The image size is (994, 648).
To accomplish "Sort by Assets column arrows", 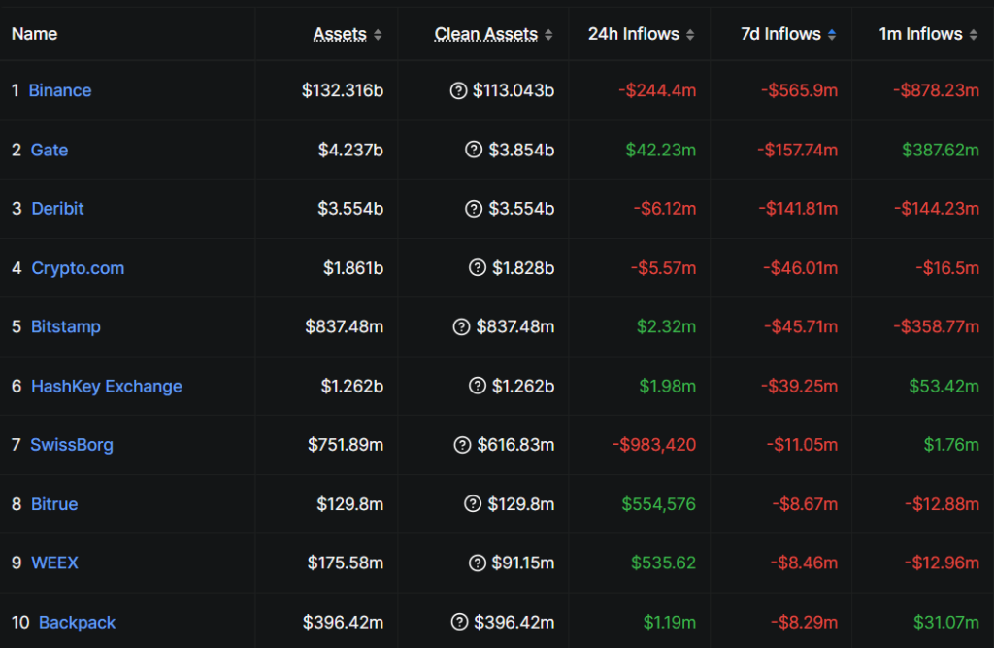I will tap(378, 35).
